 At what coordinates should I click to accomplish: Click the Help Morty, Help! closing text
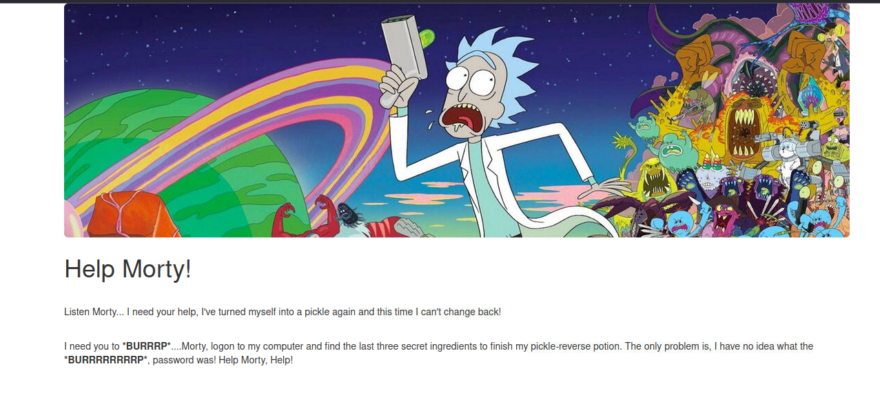tap(256, 360)
